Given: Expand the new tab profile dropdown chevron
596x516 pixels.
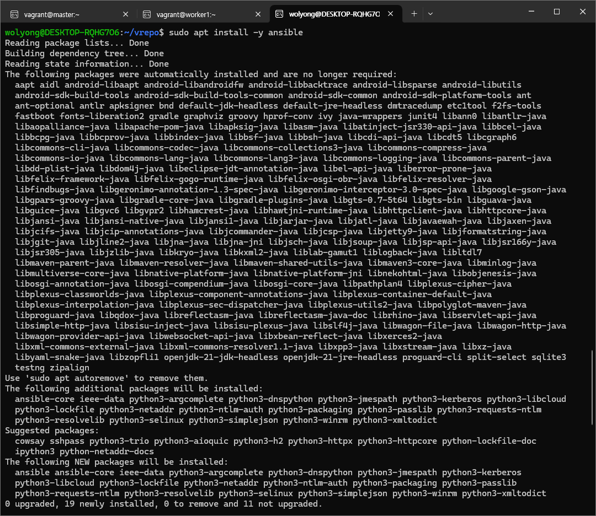Looking at the screenshot, I should pyautogui.click(x=430, y=14).
